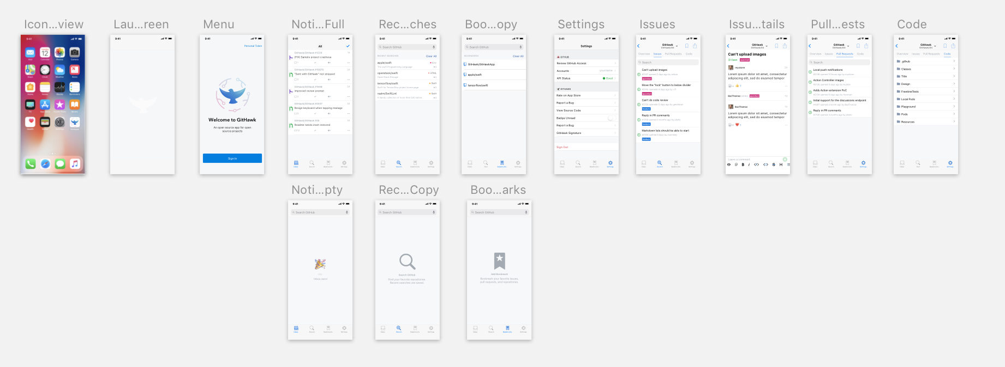The image size is (1005, 367).
Task: Switch to Pull Requests tab on Issues artboard
Action: tap(673, 54)
